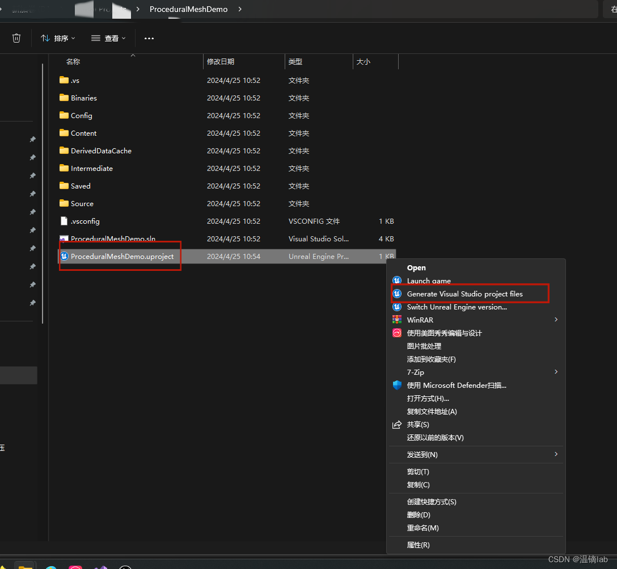This screenshot has height=569, width=617.
Task: Choose 使用 Microsoft Defender扫描...
Action: [x=457, y=386]
